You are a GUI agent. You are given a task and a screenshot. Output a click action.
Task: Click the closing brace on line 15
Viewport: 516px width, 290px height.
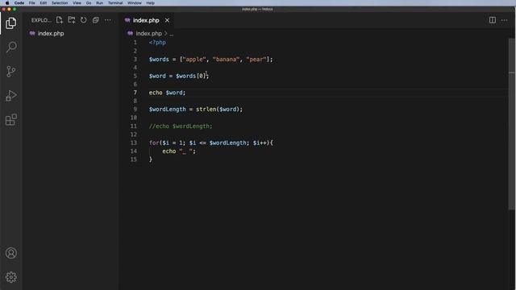pos(151,159)
